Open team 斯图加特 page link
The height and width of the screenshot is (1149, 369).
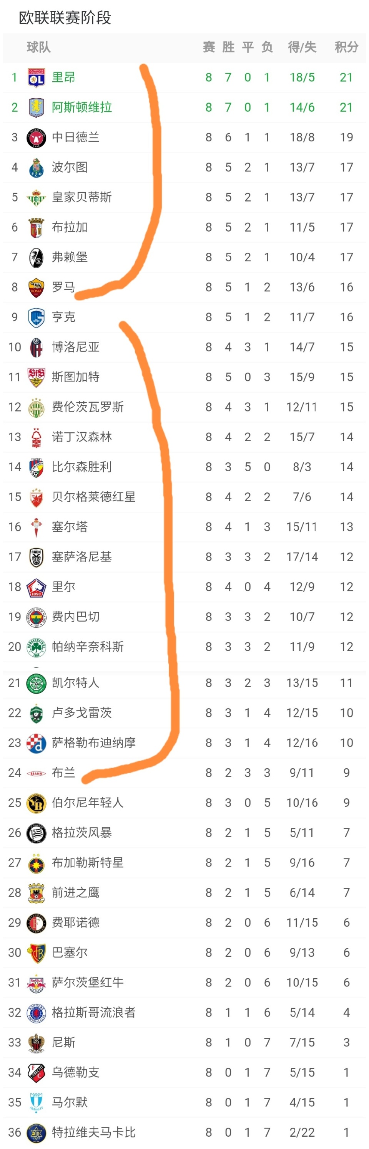[x=75, y=377]
